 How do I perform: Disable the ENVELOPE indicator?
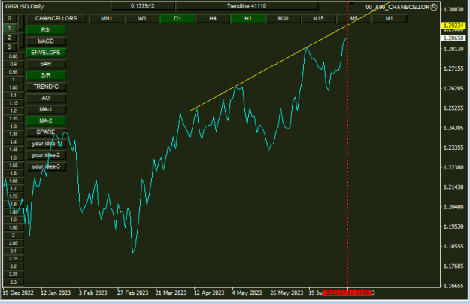pos(46,53)
